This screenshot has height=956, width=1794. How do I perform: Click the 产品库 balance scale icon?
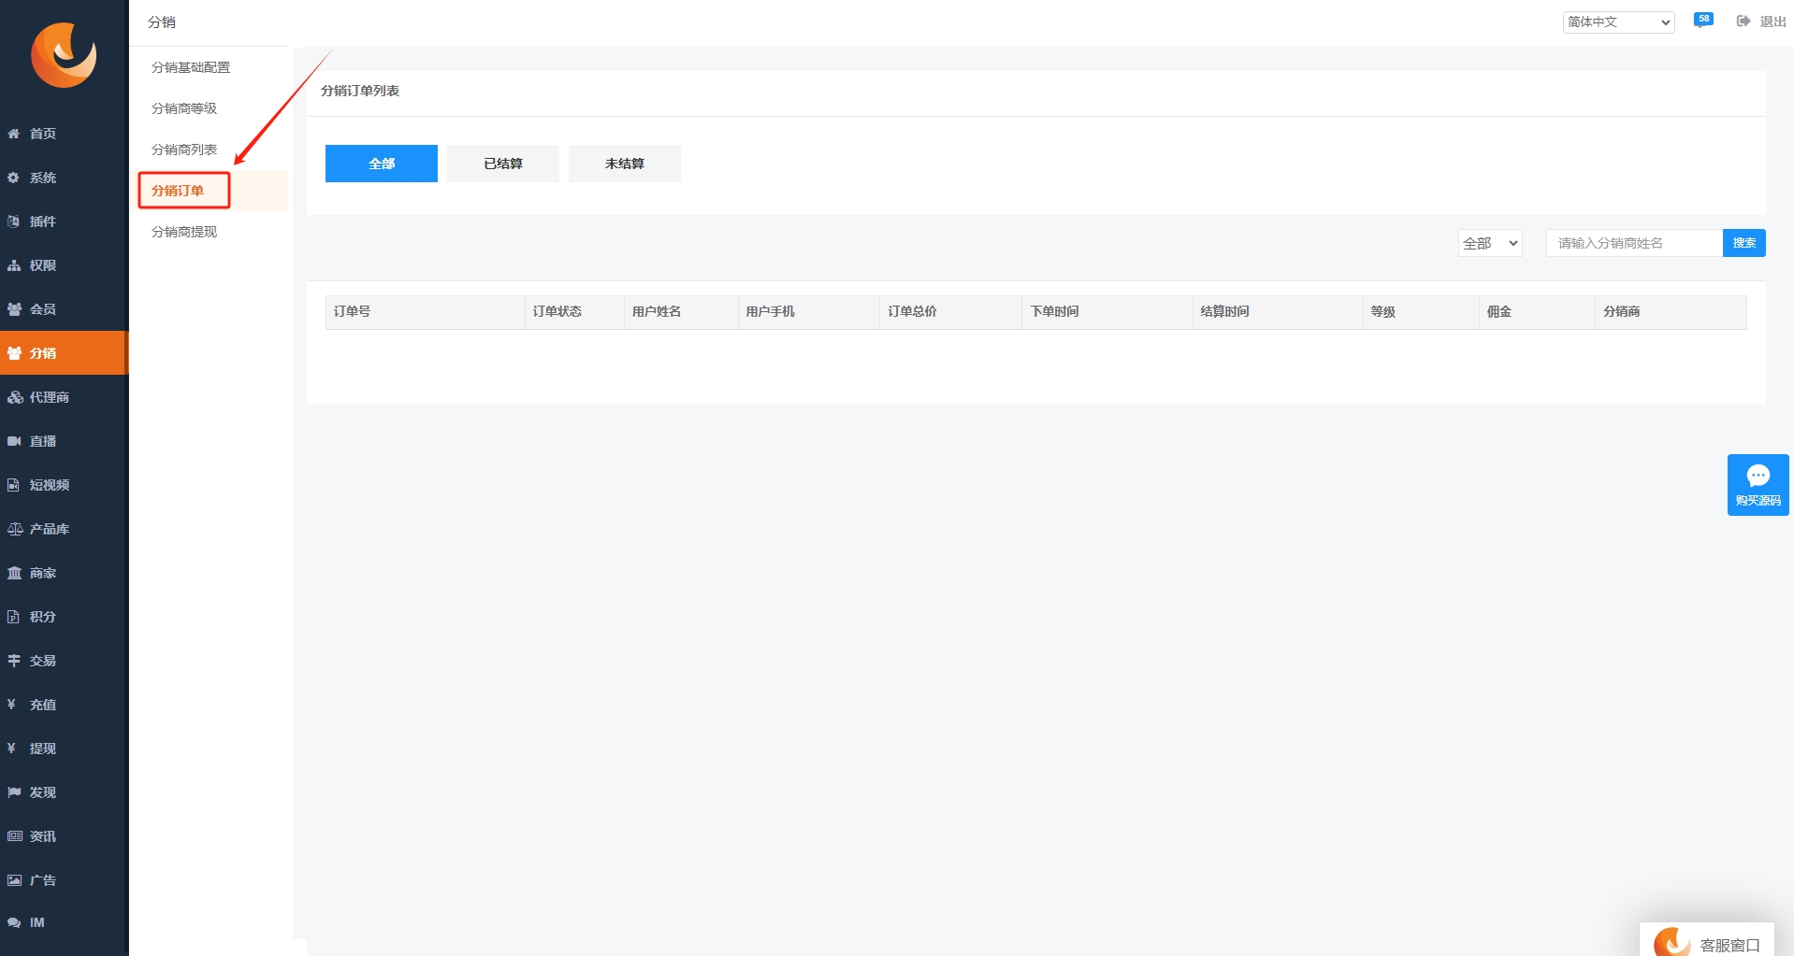pos(14,529)
